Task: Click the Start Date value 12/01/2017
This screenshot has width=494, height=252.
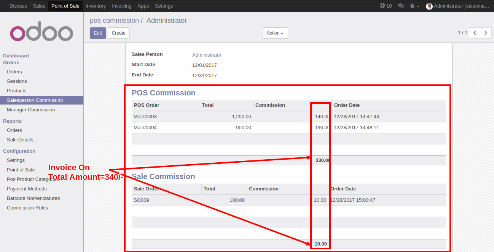Action: pos(204,65)
